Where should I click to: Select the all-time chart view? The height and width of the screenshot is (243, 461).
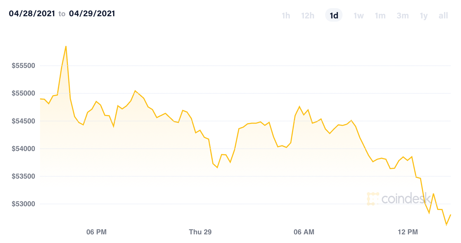coord(443,15)
